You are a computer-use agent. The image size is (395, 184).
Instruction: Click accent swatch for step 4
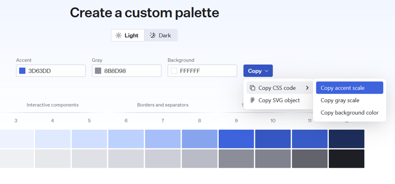pos(53,139)
